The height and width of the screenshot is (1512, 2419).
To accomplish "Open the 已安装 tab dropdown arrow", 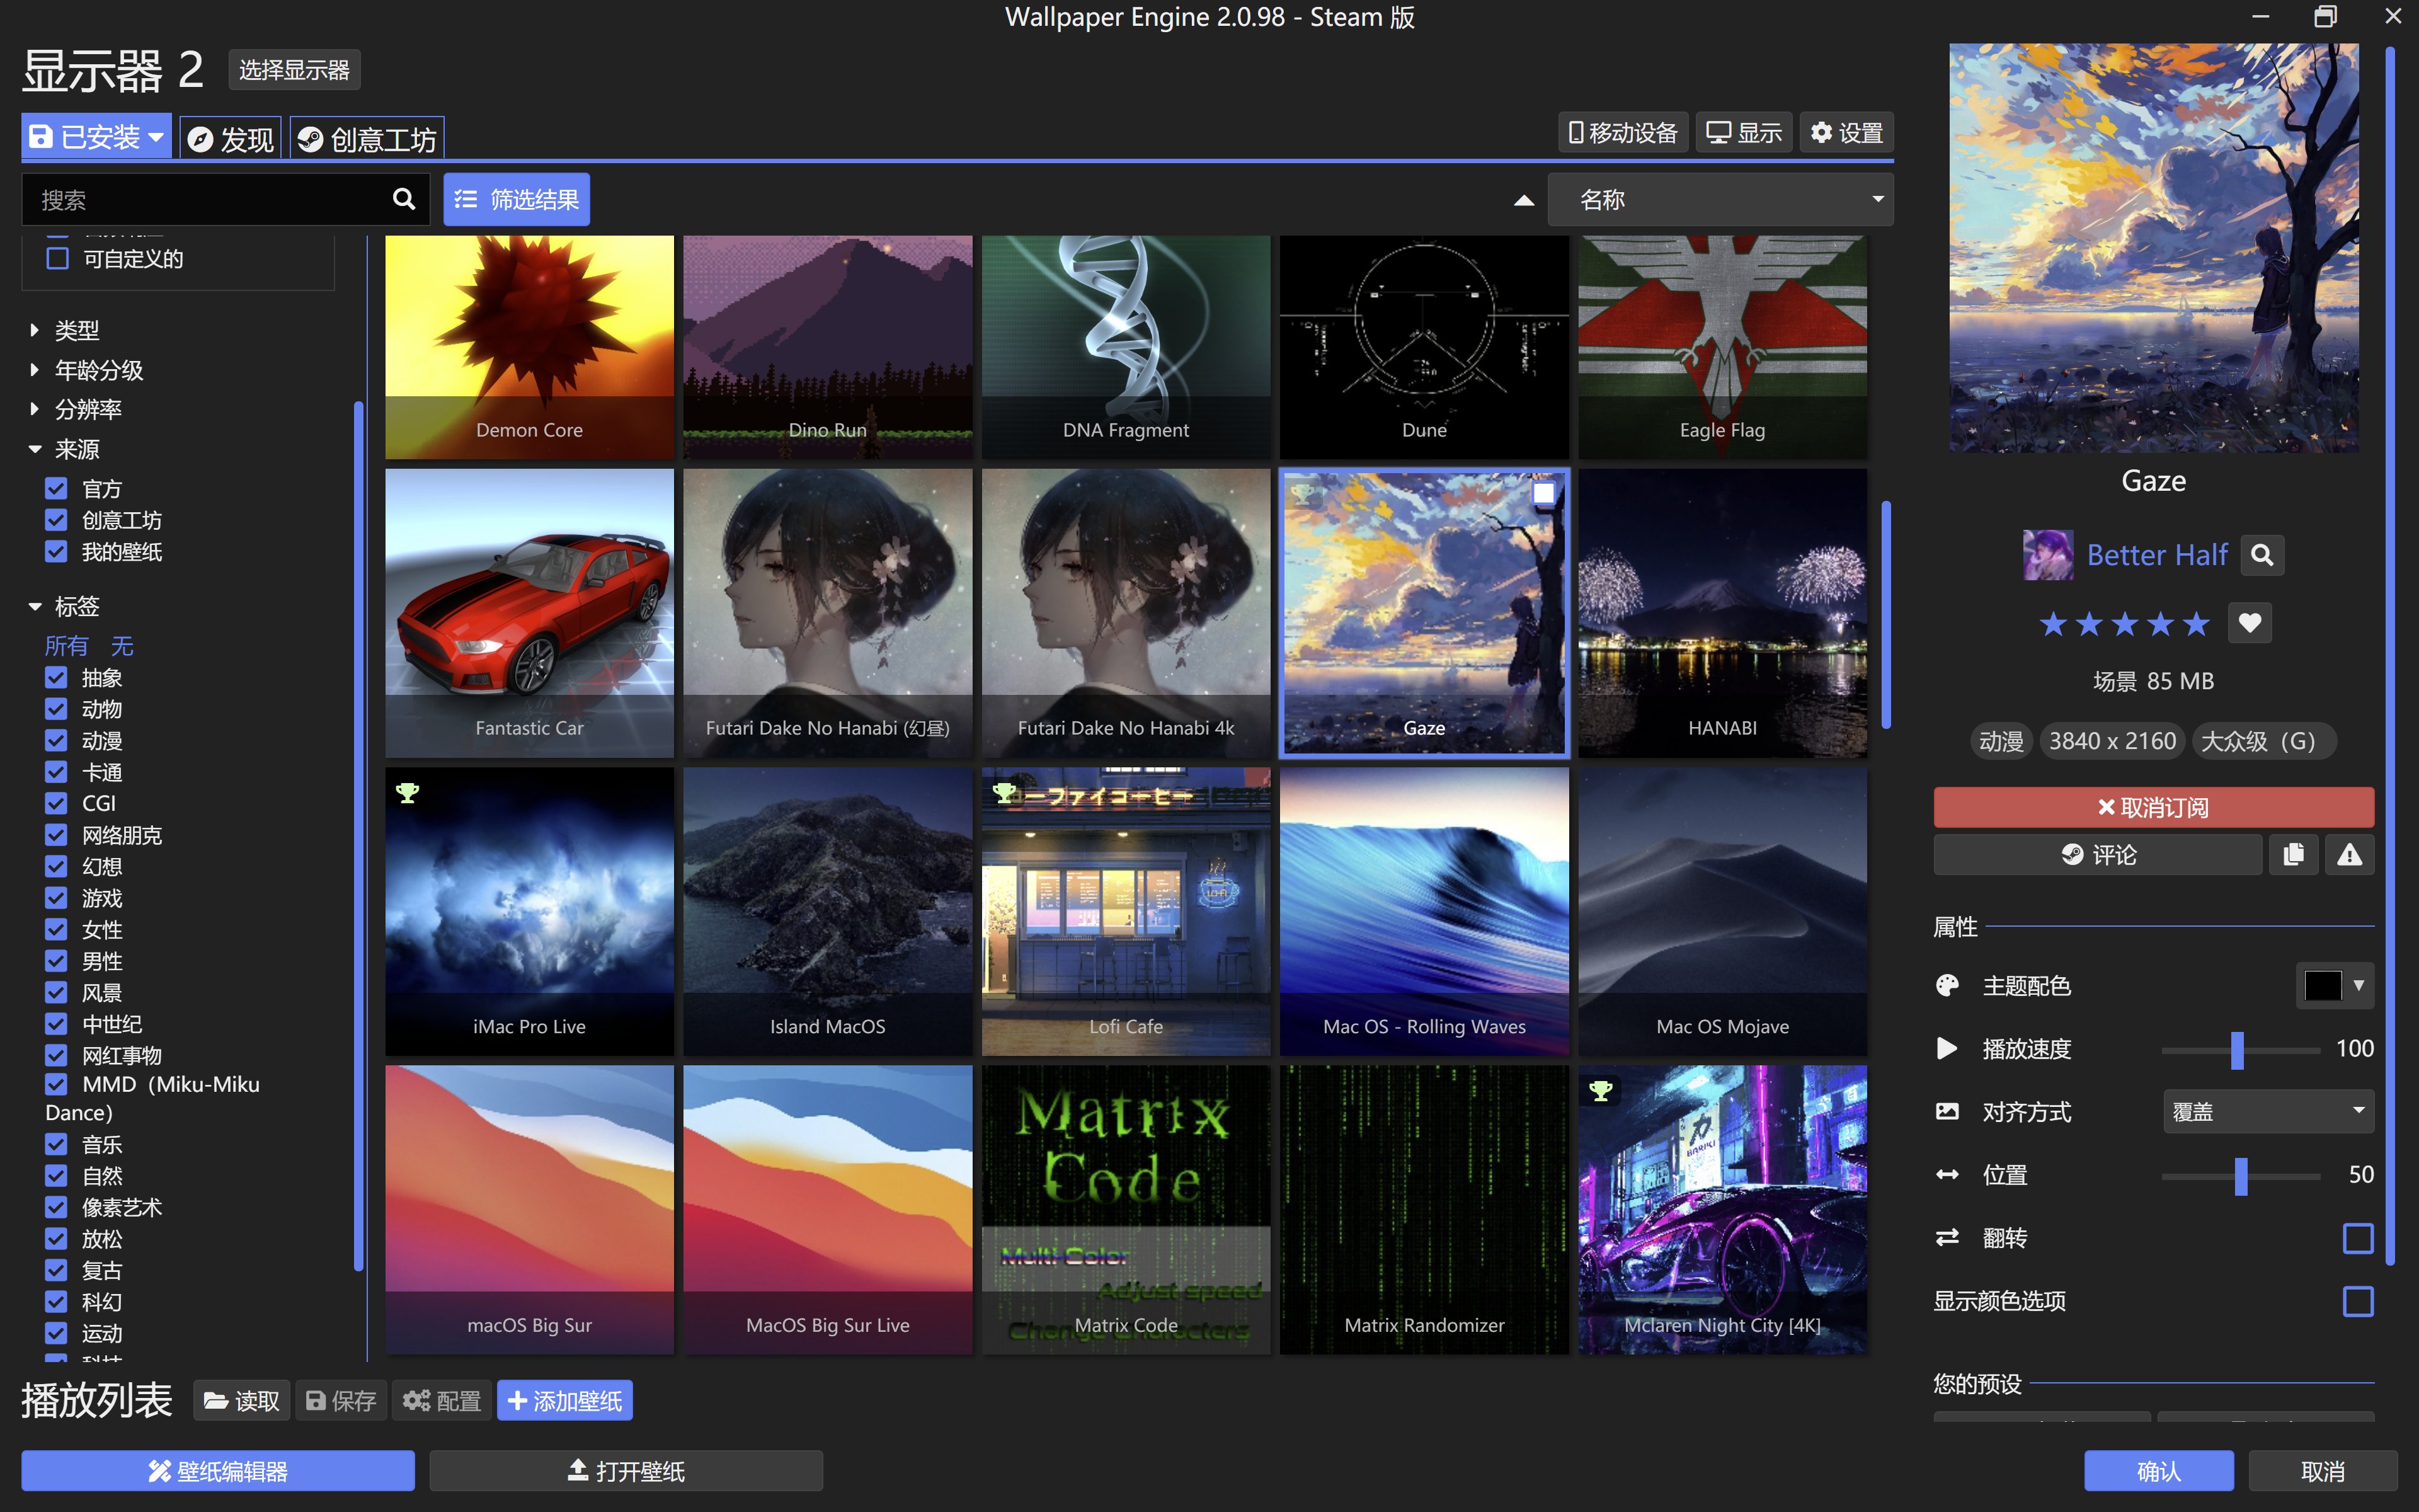I will click(156, 136).
